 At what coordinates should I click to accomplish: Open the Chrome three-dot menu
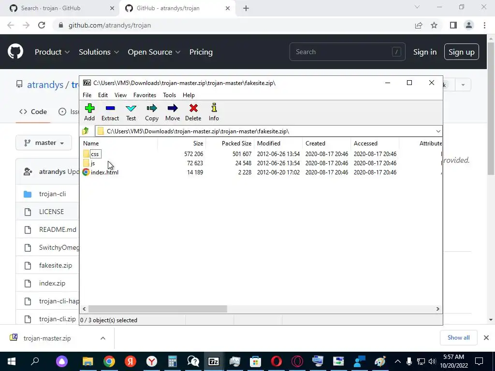(484, 25)
